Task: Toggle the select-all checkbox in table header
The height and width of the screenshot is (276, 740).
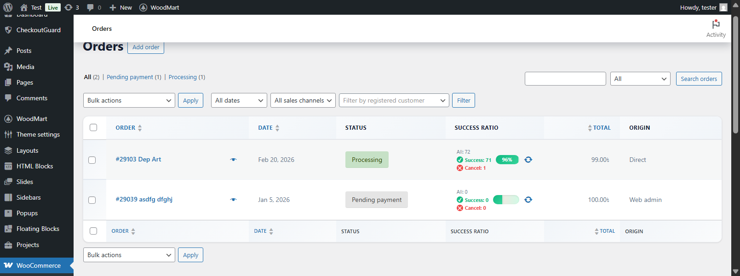Action: coord(93,127)
